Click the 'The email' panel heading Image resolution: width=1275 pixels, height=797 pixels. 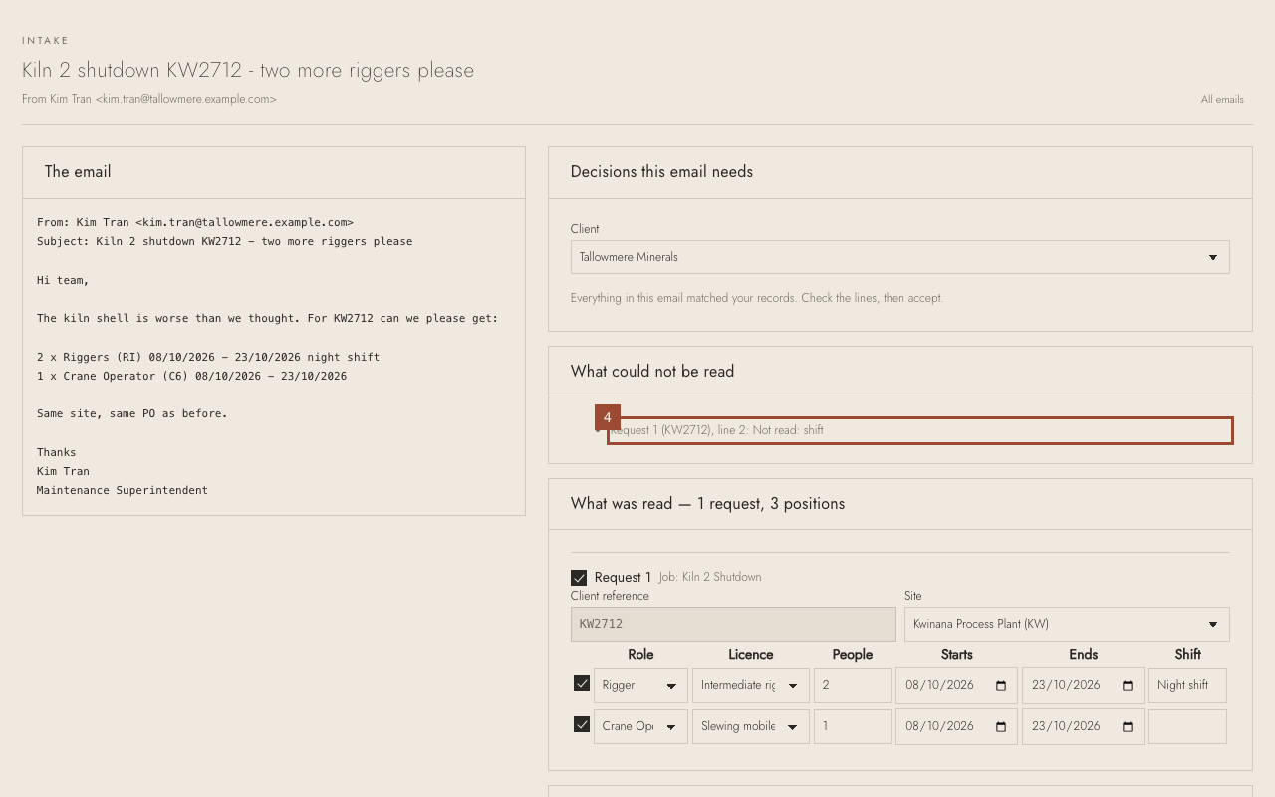click(78, 172)
